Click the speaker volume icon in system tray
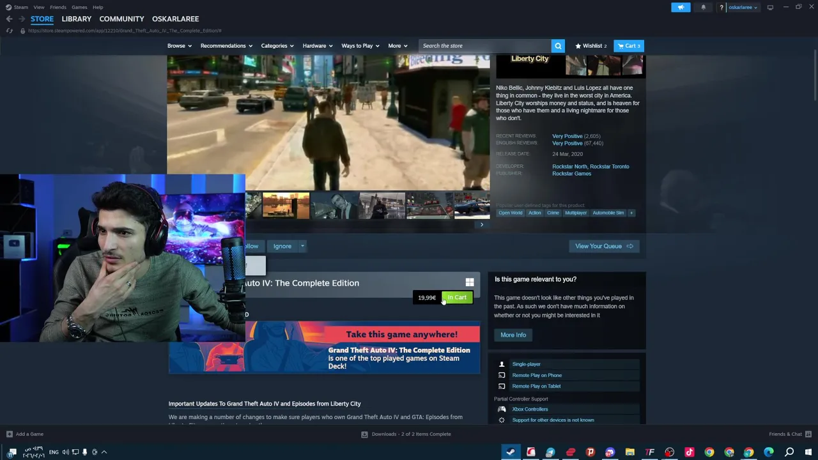The width and height of the screenshot is (818, 460). click(65, 452)
